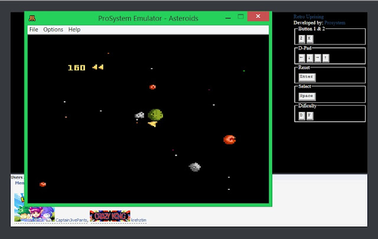
Task: Click the D-Pad up arrow key
Action: pyautogui.click(x=325, y=58)
